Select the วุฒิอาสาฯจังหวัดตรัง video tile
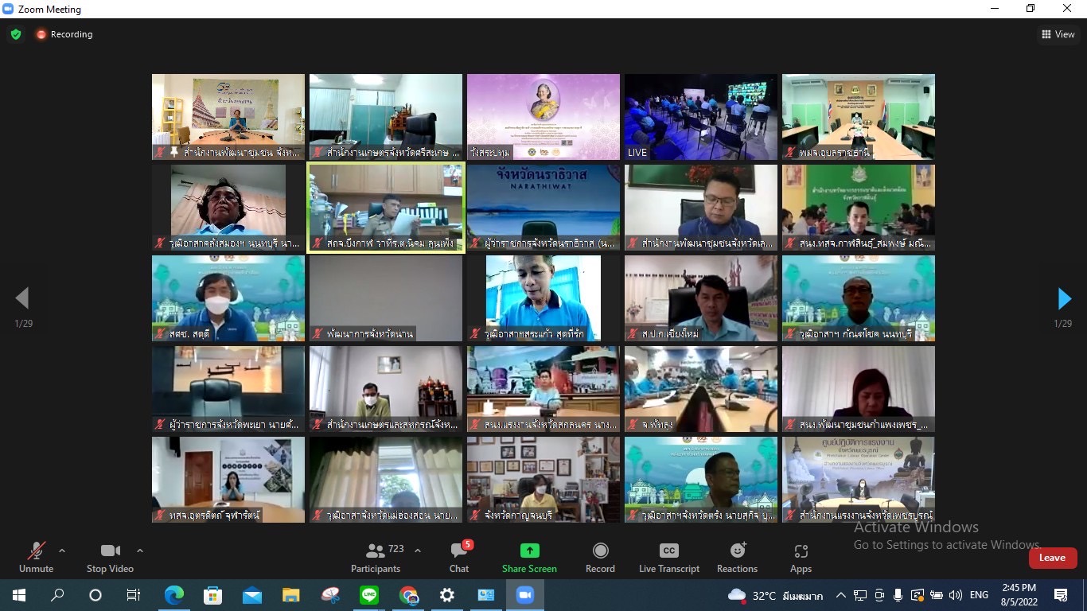The height and width of the screenshot is (611, 1087). [701, 480]
